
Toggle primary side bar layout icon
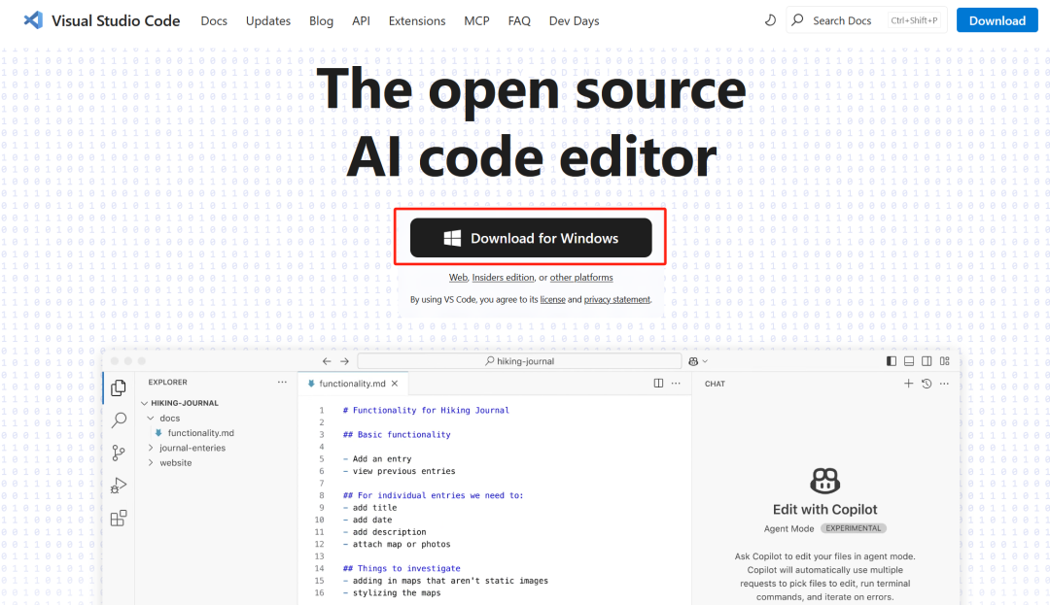coord(892,361)
